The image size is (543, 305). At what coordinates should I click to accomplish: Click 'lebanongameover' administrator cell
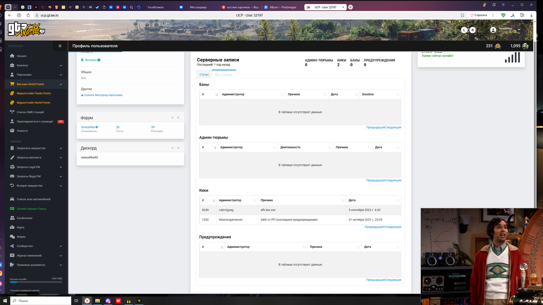coord(237,220)
